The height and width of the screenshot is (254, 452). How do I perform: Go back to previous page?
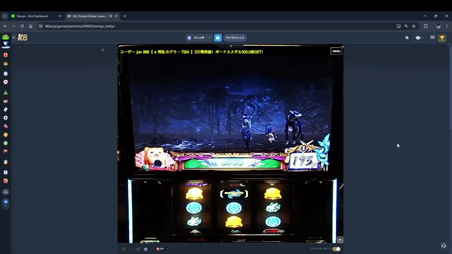[x=5, y=26]
